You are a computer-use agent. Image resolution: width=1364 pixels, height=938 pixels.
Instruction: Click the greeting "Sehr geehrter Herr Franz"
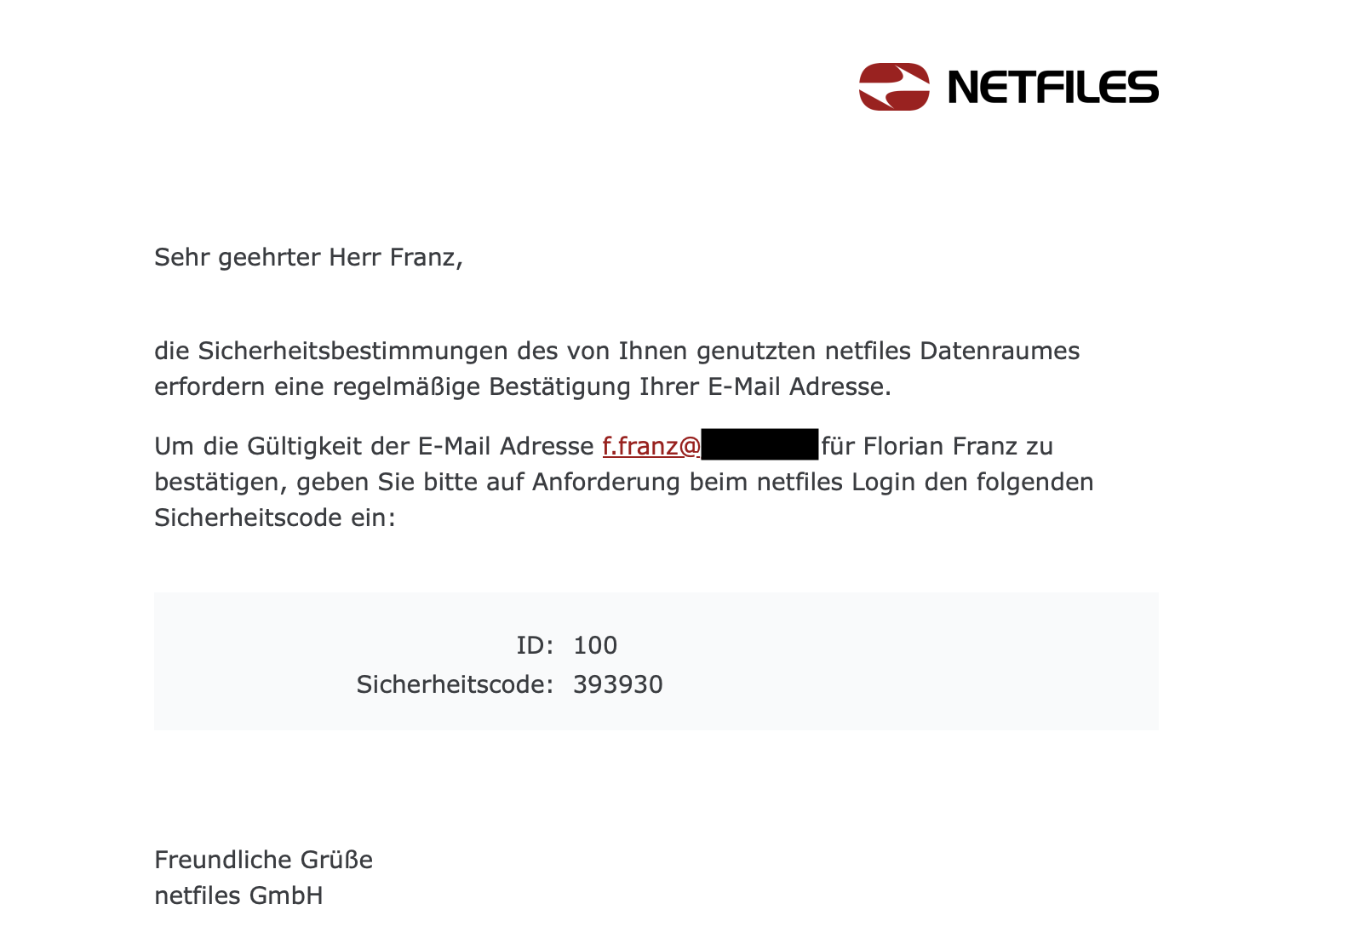(x=307, y=257)
